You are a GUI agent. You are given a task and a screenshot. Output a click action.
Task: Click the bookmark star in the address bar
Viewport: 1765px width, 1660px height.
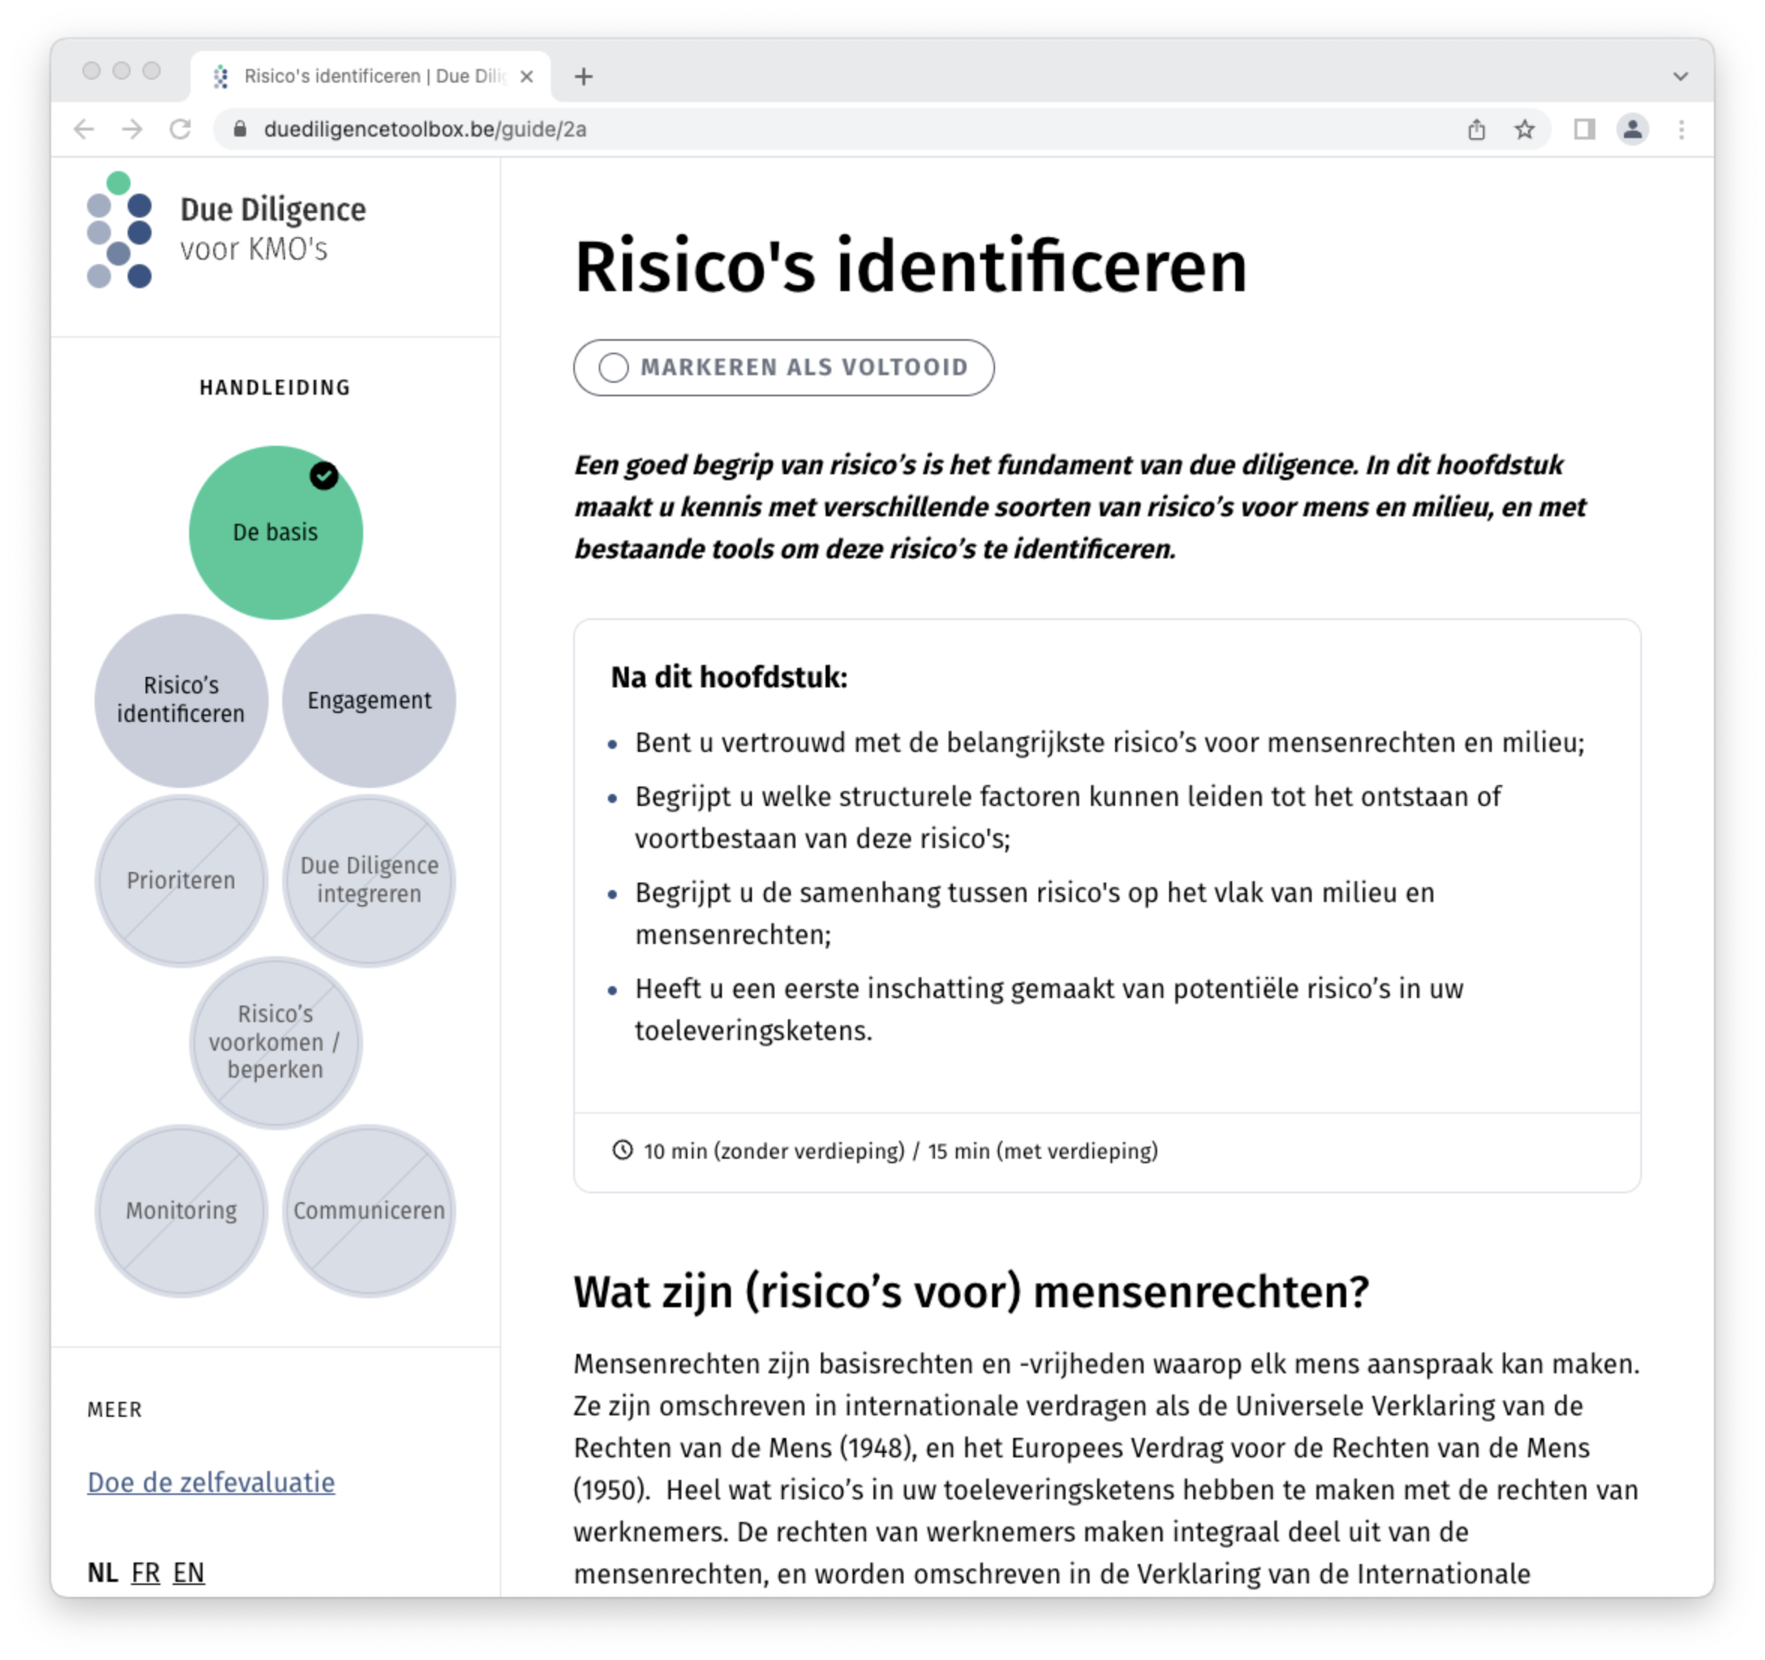point(1524,130)
